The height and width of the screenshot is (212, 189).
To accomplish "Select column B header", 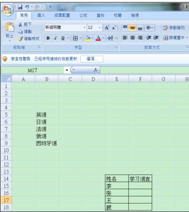I will click(x=47, y=79).
